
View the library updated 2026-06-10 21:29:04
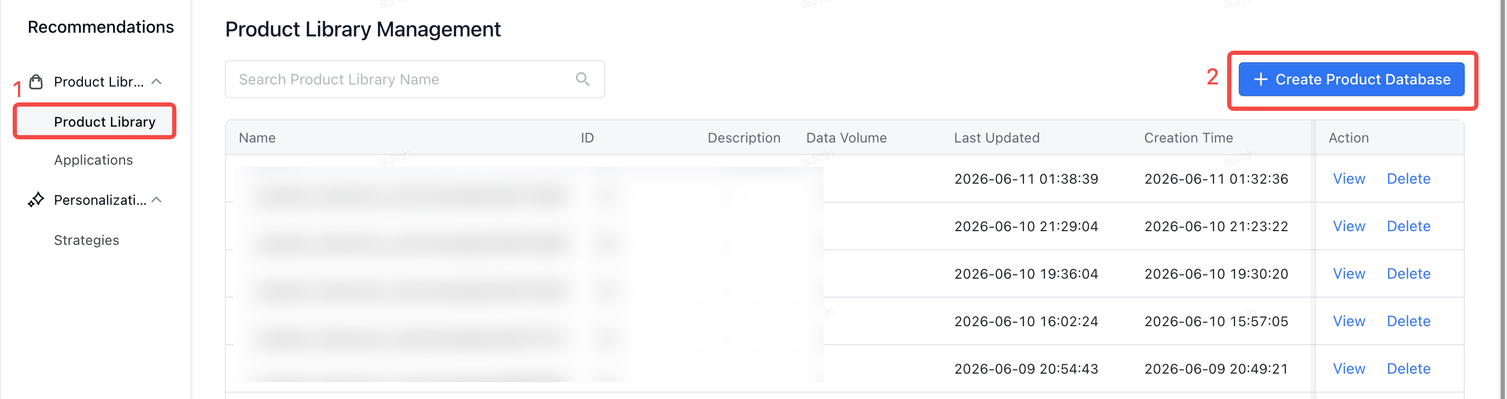click(1349, 226)
